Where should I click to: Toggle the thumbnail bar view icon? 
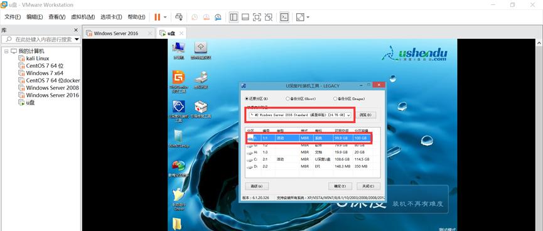click(245, 17)
